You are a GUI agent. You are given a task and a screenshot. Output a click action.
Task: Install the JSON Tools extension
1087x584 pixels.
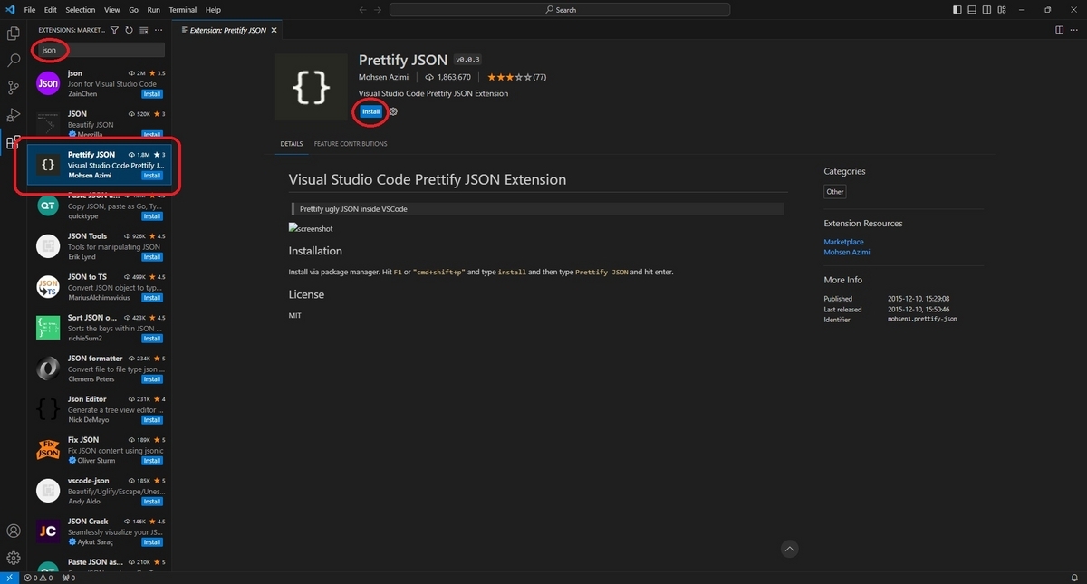coord(152,257)
